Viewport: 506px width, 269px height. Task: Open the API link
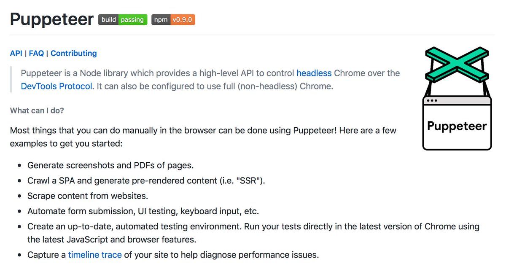coord(16,54)
